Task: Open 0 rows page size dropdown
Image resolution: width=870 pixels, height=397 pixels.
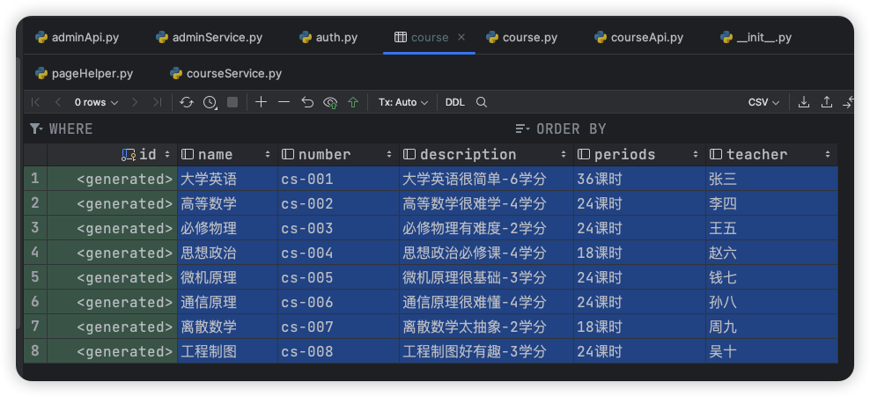Action: click(97, 102)
